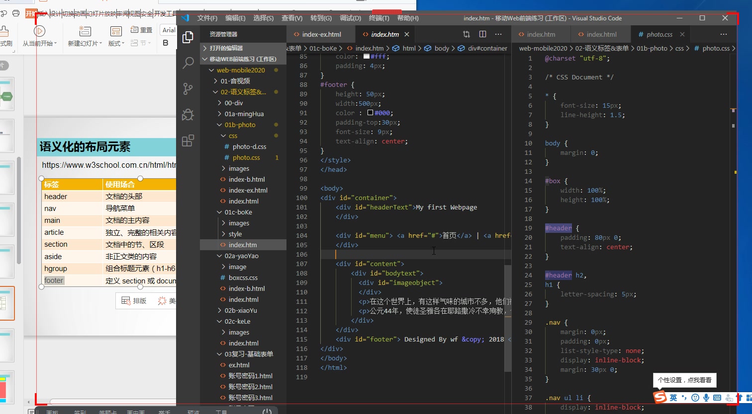
Task: Open New Slide dropdown arrow
Action: click(101, 44)
